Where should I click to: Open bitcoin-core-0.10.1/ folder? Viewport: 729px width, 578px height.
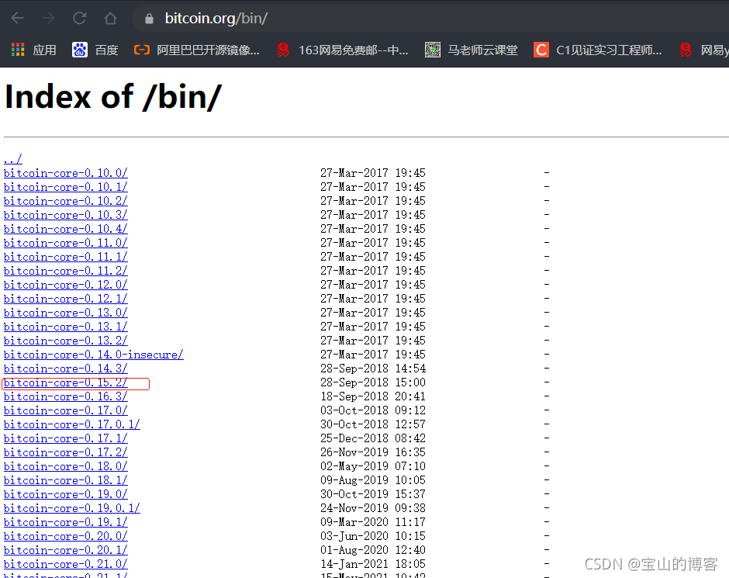pyautogui.click(x=66, y=187)
